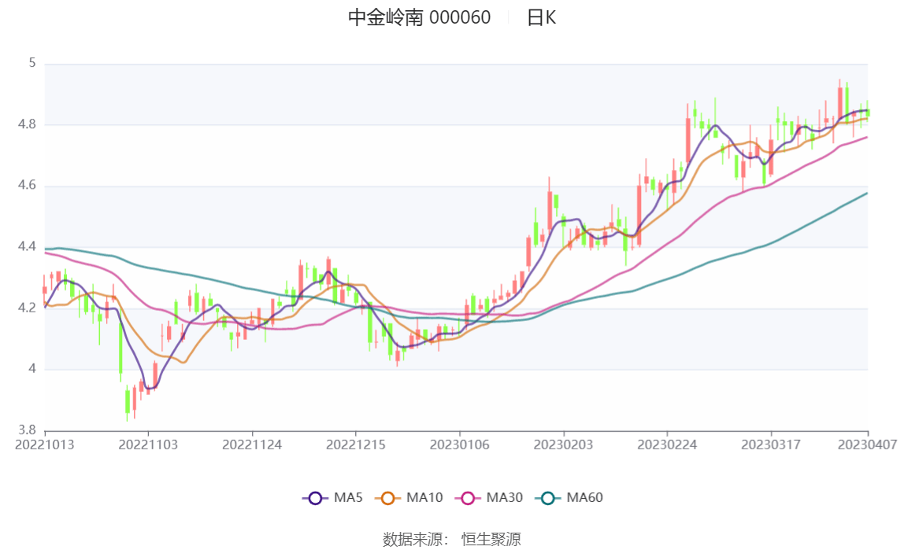
Task: Click the date label 20221103
Action: coord(148,445)
